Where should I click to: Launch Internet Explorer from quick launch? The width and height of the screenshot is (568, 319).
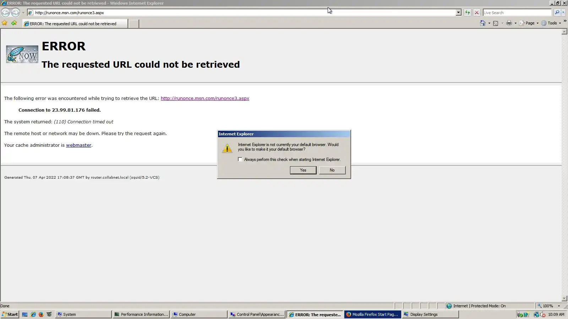point(33,314)
